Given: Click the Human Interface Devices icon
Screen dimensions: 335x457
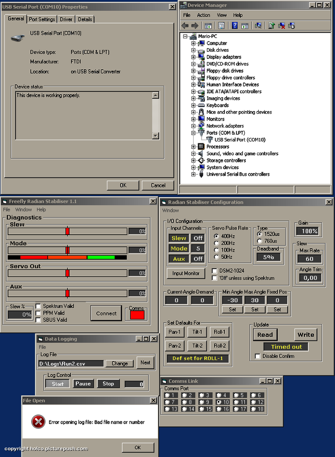Looking at the screenshot, I should (x=201, y=84).
